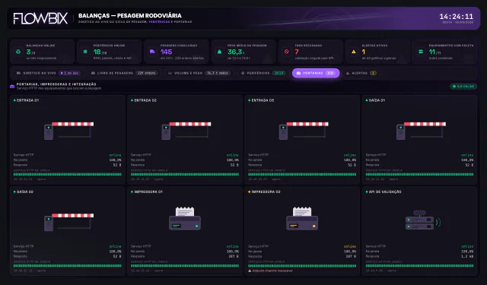Open the Alertas tab
Image resolution: width=487 pixels, height=285 pixels.
[361, 73]
